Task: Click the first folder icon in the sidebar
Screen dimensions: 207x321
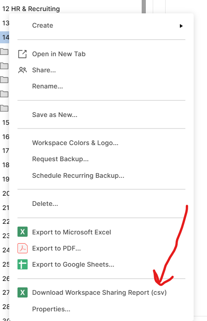Action: pos(4,52)
